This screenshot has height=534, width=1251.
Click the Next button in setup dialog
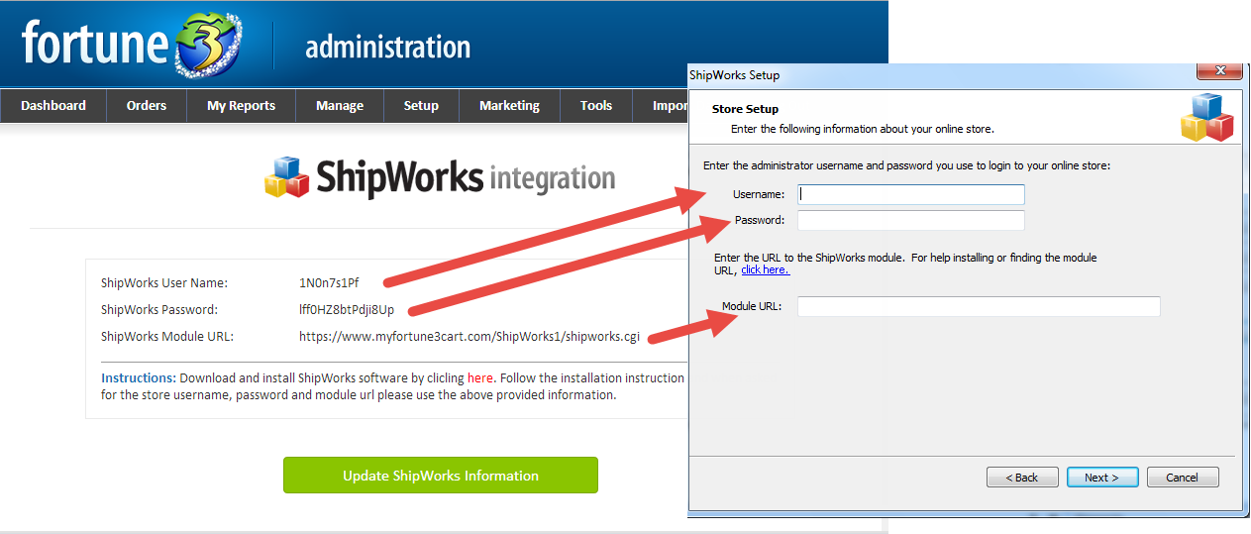click(1102, 478)
